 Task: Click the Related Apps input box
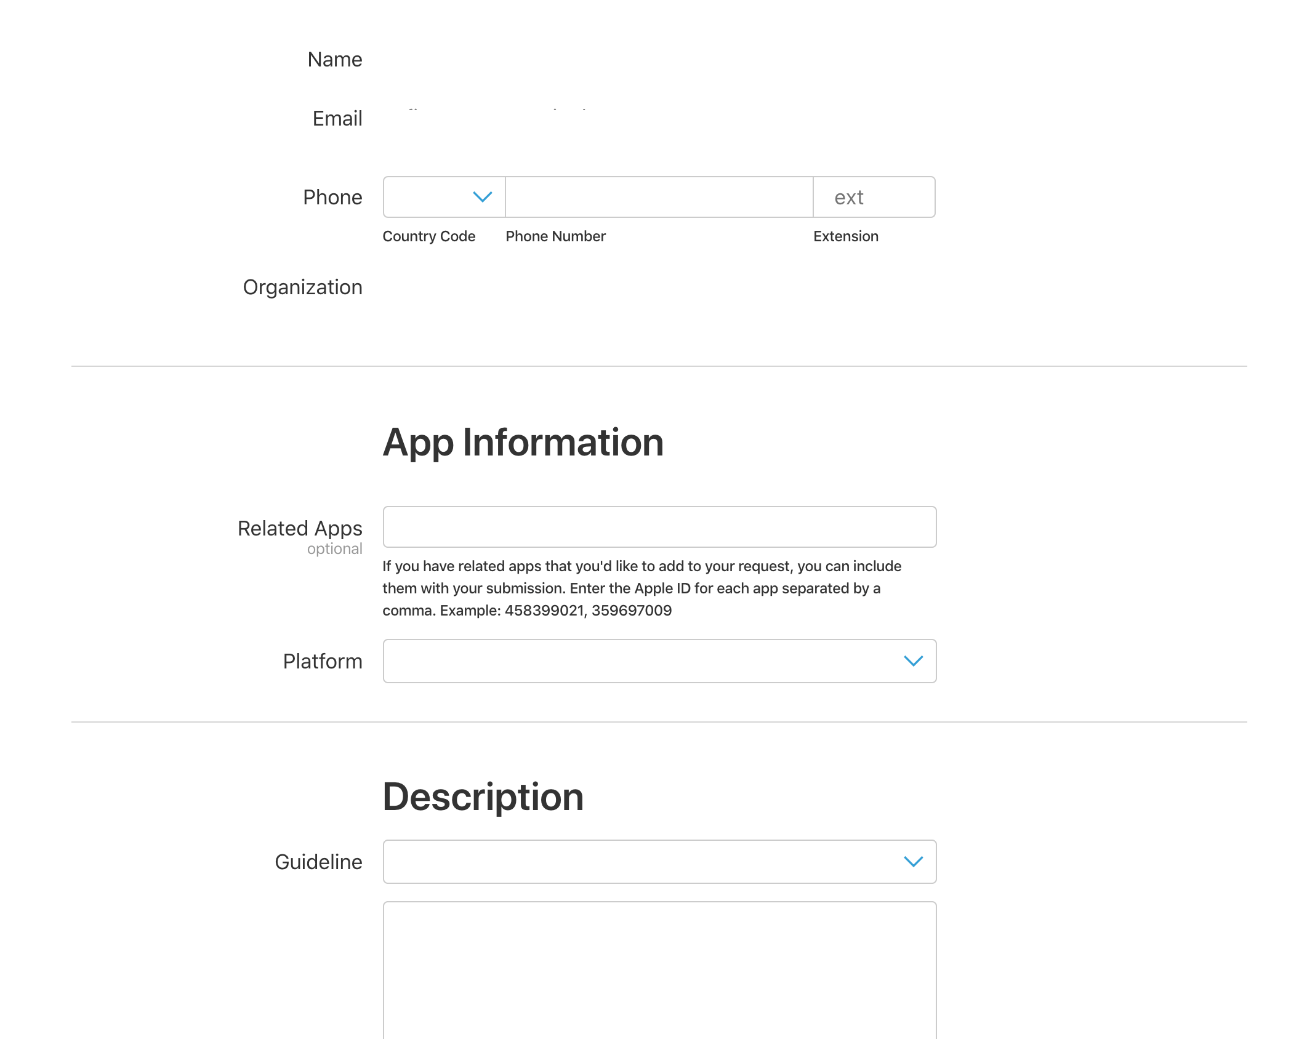pos(659,527)
